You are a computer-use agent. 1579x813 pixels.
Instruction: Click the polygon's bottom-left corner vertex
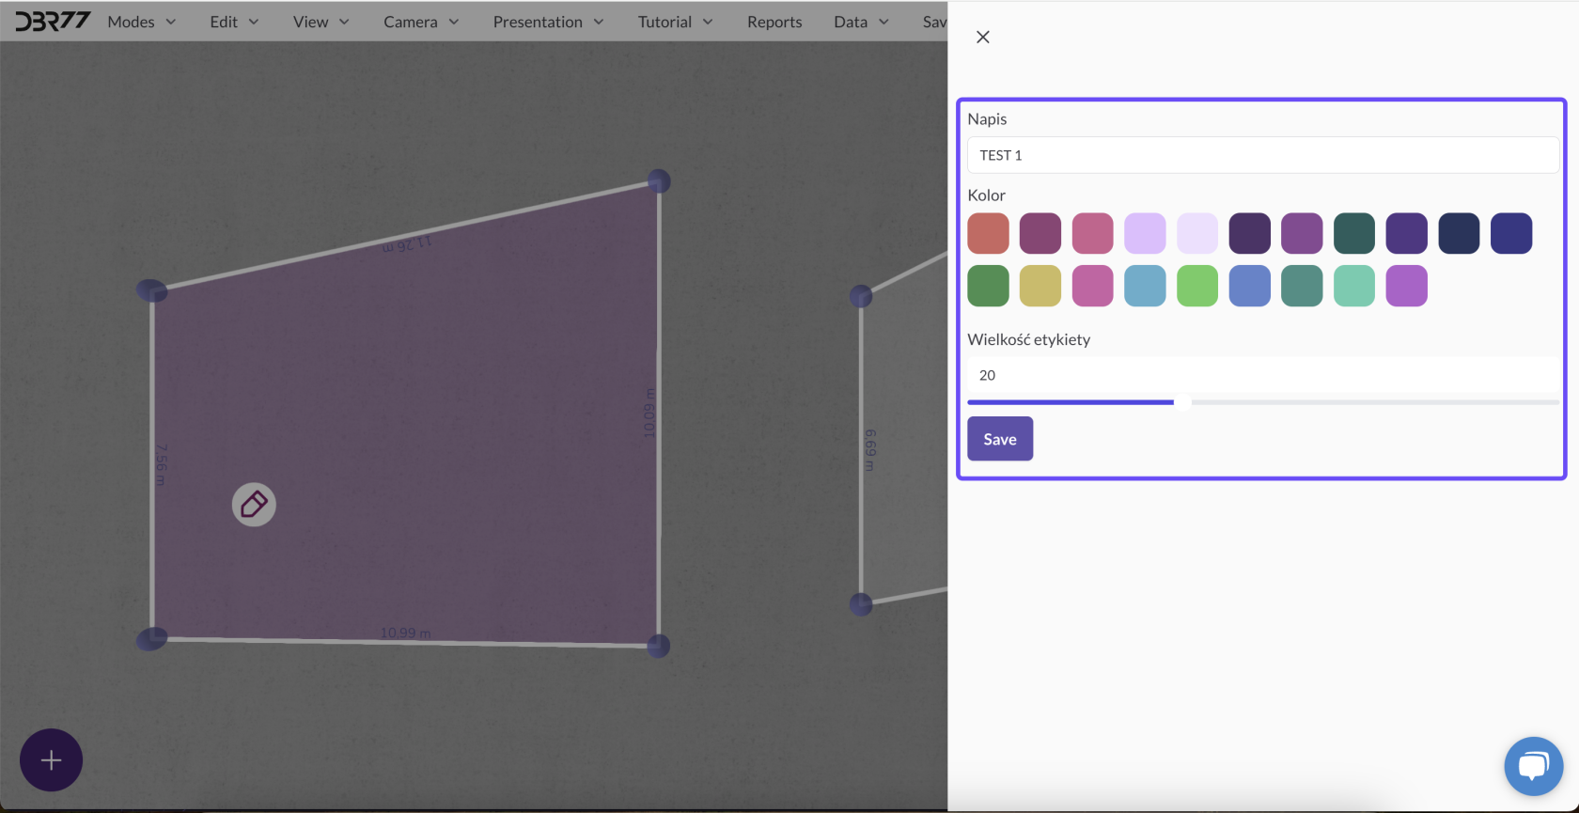pyautogui.click(x=152, y=639)
